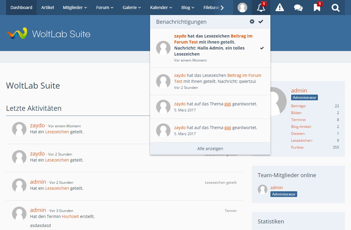Open the moderation warning triangle icon

click(280, 8)
